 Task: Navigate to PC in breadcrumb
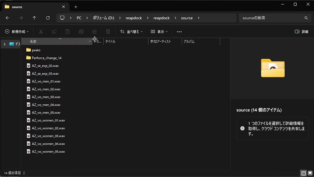tap(79, 18)
